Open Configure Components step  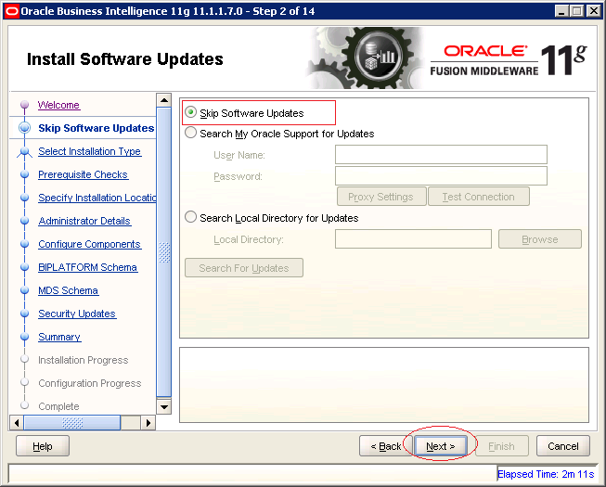click(x=90, y=244)
